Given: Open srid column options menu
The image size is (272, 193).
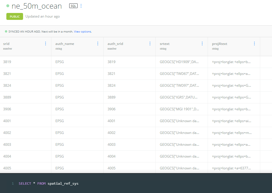Looking at the screenshot, I should [46, 43].
